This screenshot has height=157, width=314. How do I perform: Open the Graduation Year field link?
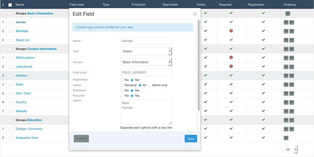[27, 138]
